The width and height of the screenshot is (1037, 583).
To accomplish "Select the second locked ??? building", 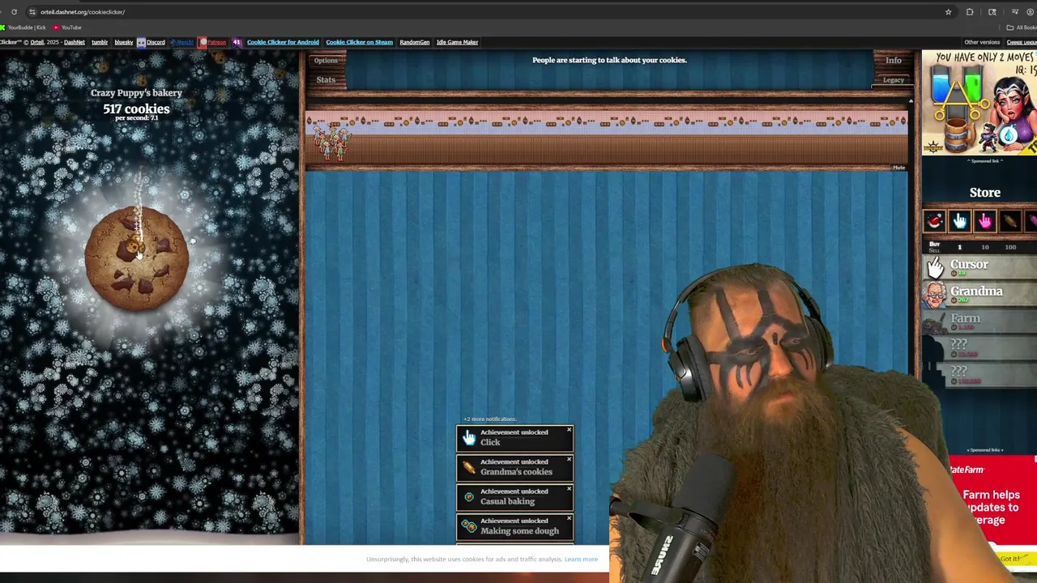I will point(979,374).
